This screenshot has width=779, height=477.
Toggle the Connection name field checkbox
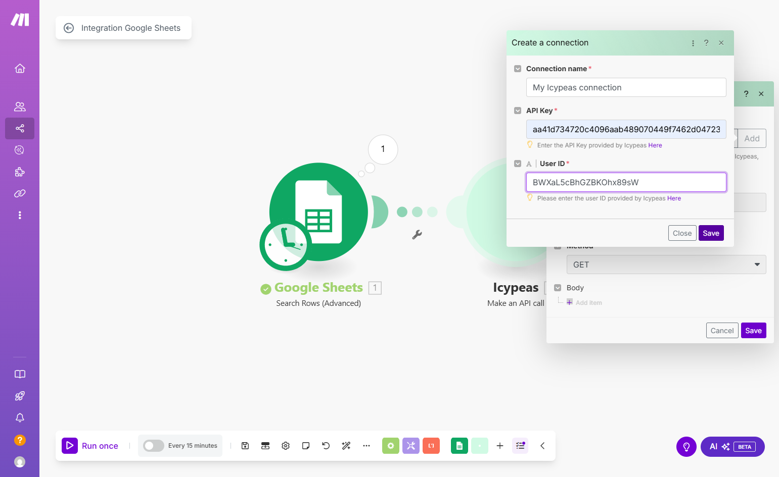[518, 69]
